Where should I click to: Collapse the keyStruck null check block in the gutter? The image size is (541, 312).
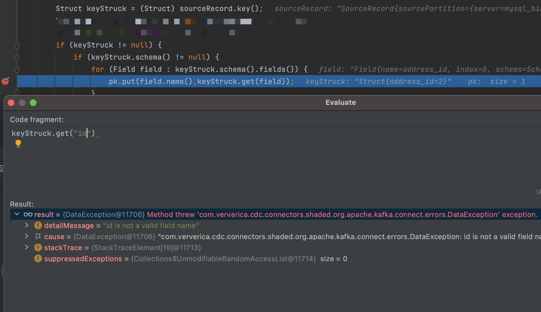click(x=17, y=45)
